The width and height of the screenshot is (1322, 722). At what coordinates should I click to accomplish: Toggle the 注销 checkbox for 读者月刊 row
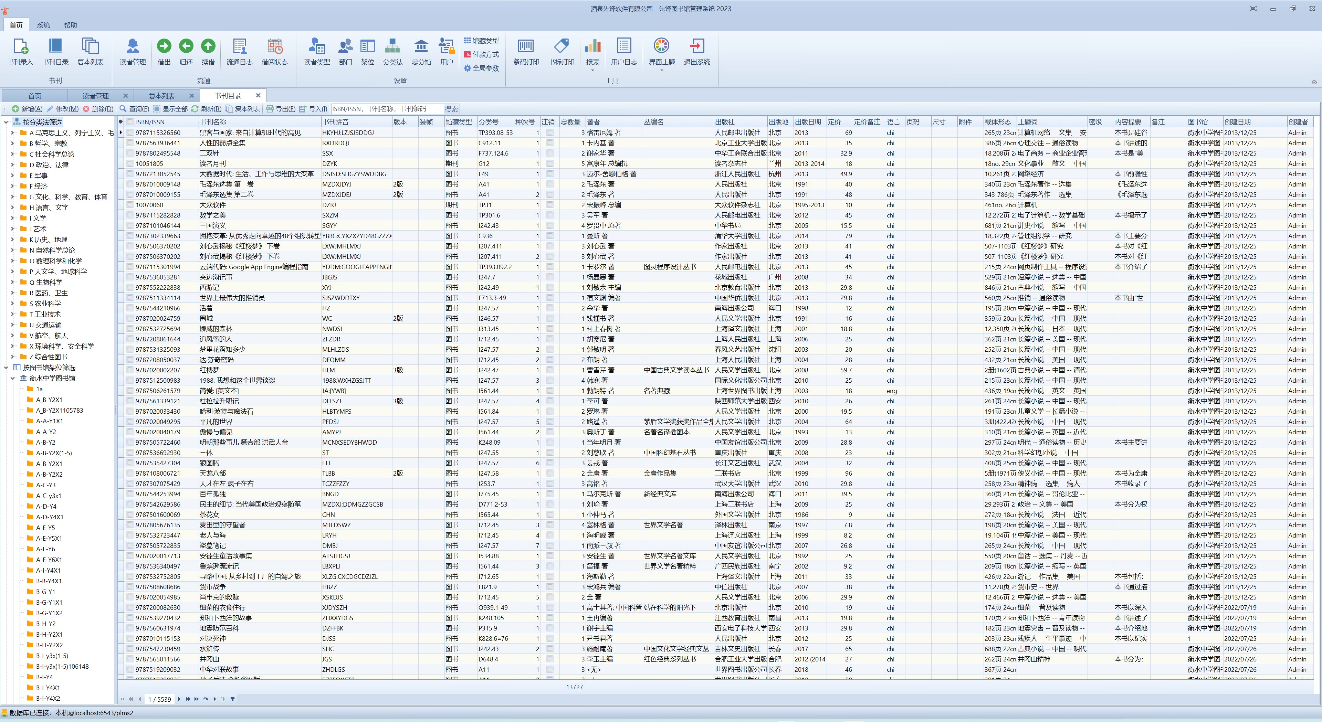pyautogui.click(x=550, y=164)
